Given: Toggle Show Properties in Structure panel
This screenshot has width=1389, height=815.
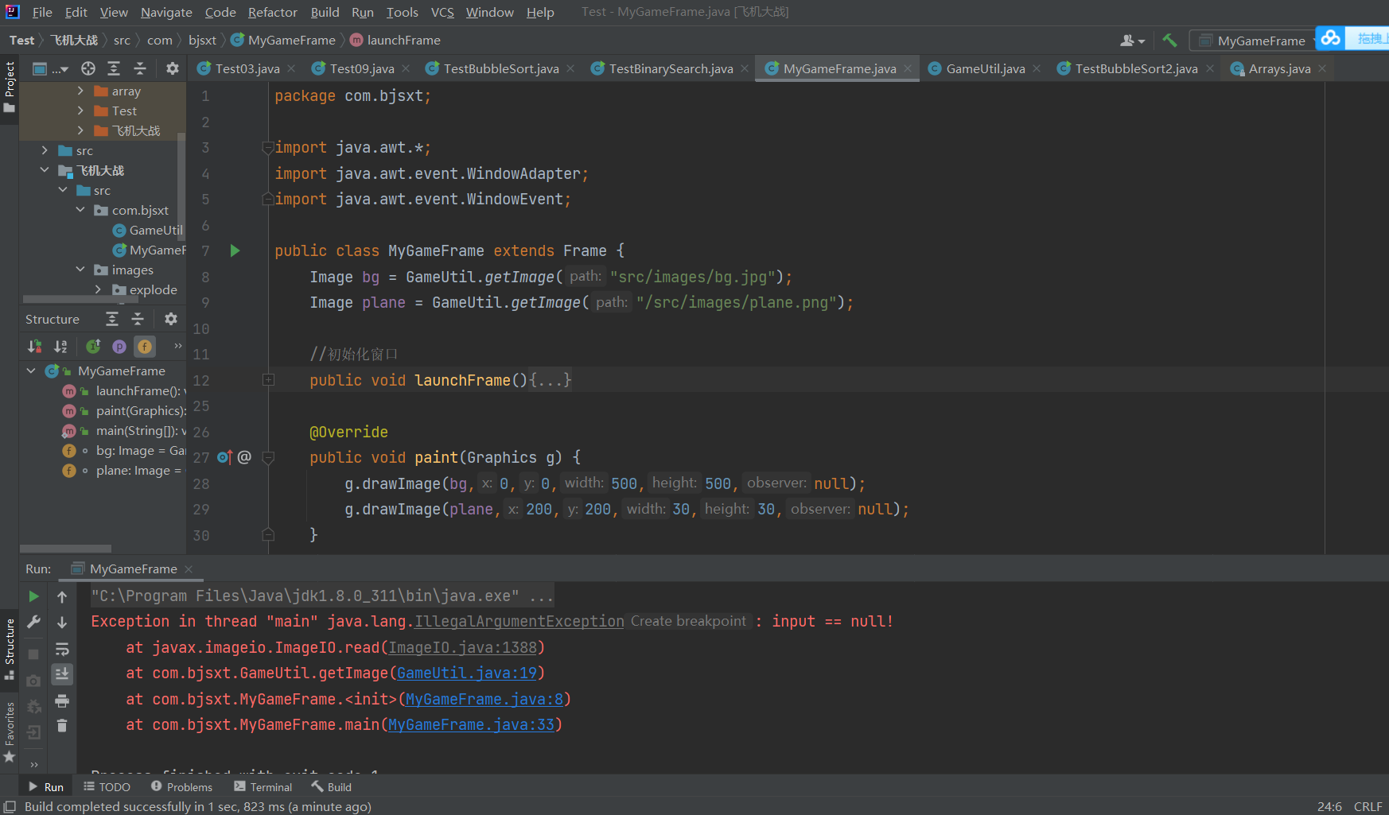Looking at the screenshot, I should [119, 346].
